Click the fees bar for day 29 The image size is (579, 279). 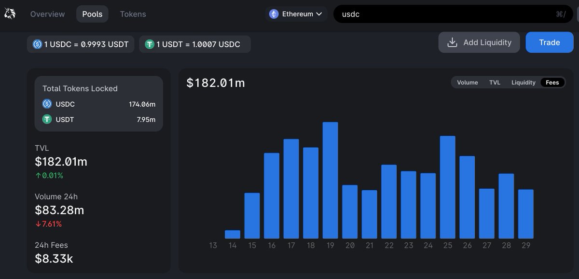[x=526, y=214]
